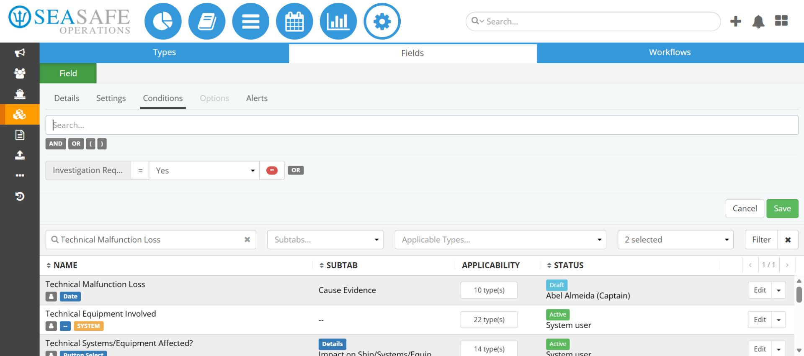Cancel the condition changes
Viewport: 804px width, 356px height.
745,208
